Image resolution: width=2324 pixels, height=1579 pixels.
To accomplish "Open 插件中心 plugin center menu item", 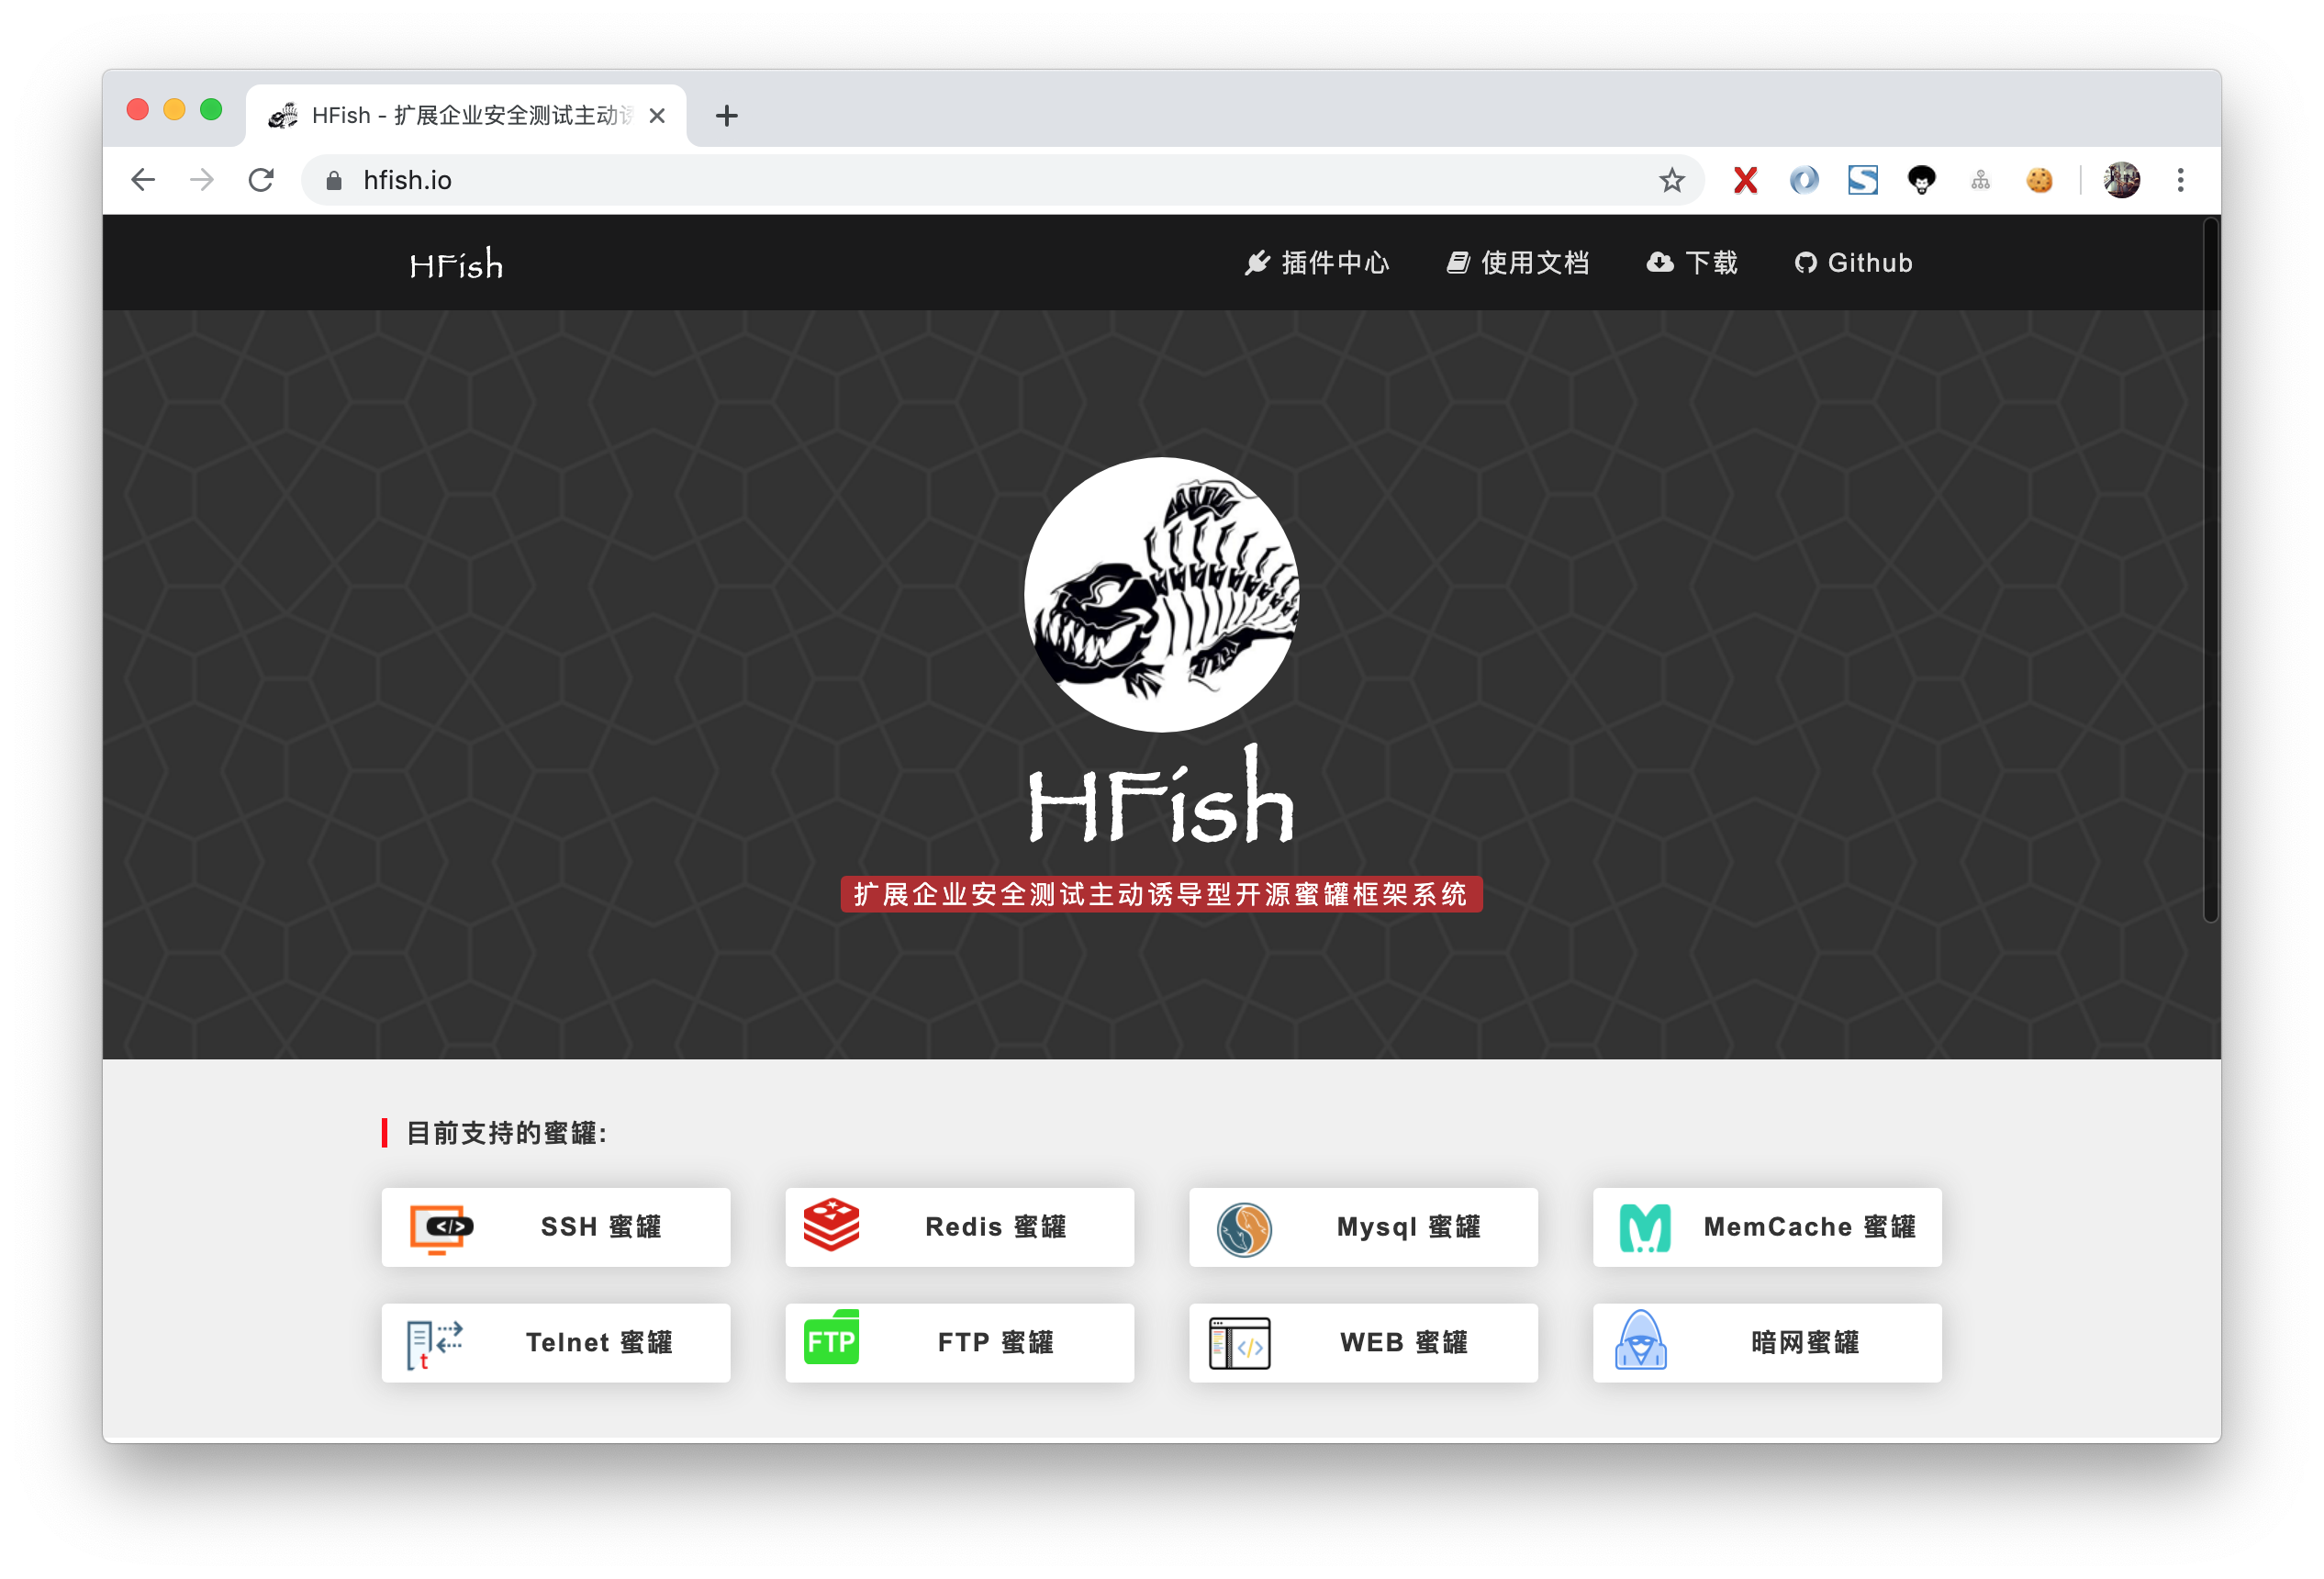I will coord(1316,263).
